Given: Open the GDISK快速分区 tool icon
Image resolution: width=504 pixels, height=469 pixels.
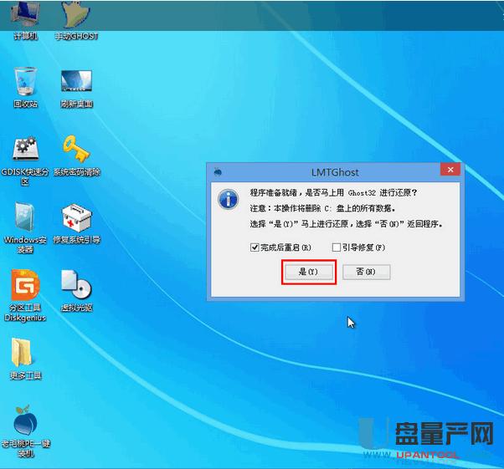Looking at the screenshot, I should click(25, 150).
